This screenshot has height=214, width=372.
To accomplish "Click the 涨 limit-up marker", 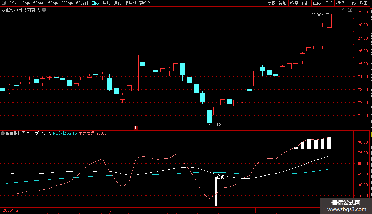I will tap(136, 128).
